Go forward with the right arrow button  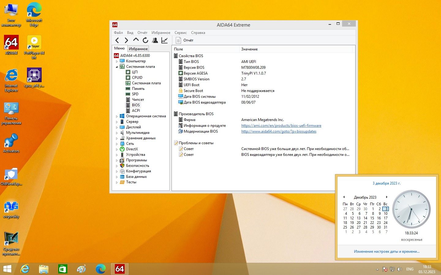[126, 40]
